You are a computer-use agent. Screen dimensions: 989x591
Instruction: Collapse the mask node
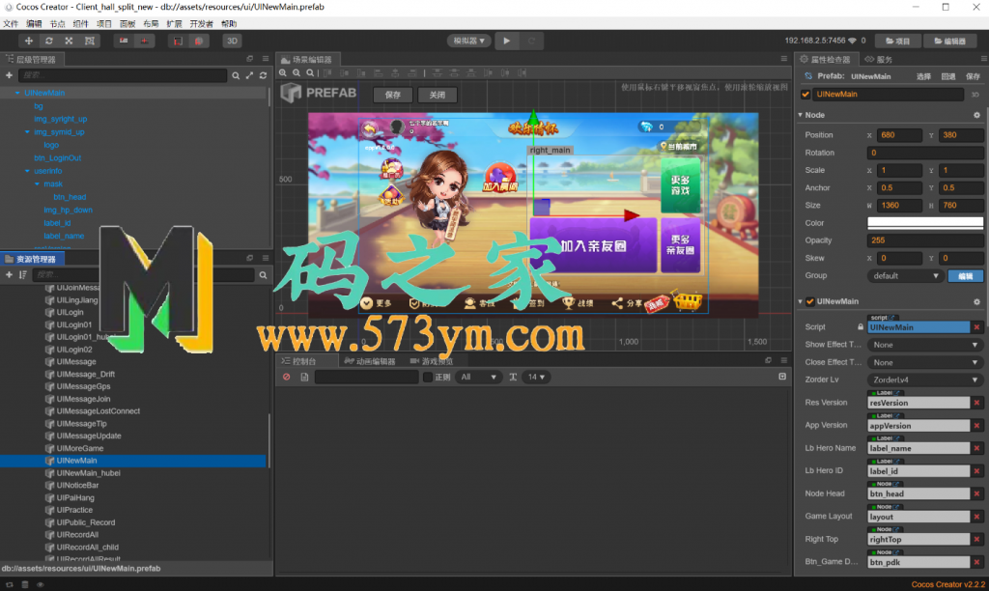[38, 184]
